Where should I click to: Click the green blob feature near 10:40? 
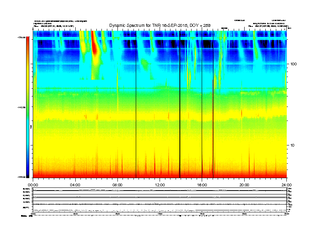[145, 65]
